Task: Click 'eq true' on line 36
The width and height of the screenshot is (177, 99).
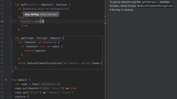Action: [x=71, y=88]
